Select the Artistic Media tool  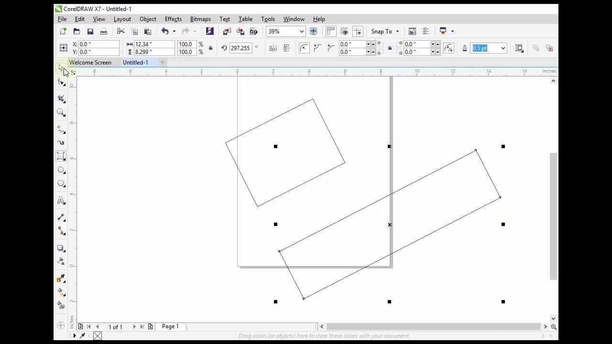[x=61, y=143]
